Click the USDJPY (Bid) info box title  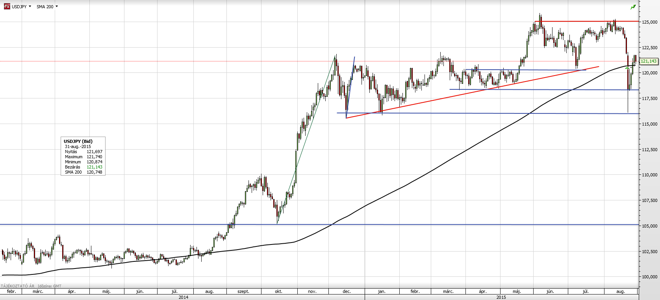(78, 141)
